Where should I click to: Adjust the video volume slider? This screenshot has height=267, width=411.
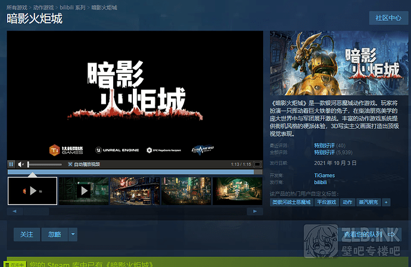pyautogui.click(x=45, y=164)
